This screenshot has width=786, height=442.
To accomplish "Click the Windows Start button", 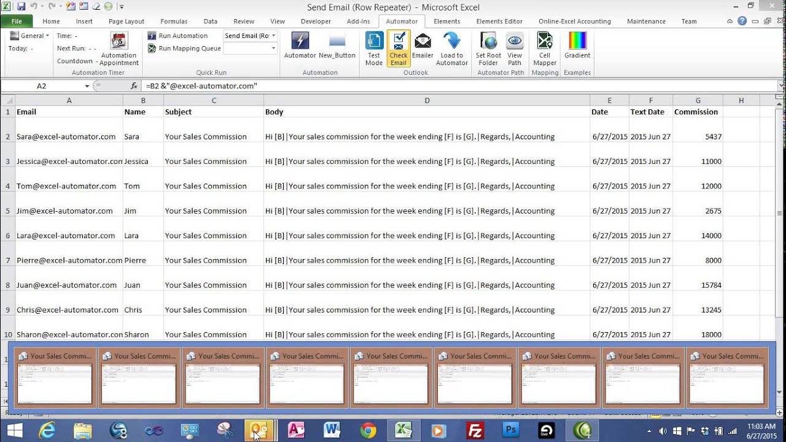I will tap(14, 430).
